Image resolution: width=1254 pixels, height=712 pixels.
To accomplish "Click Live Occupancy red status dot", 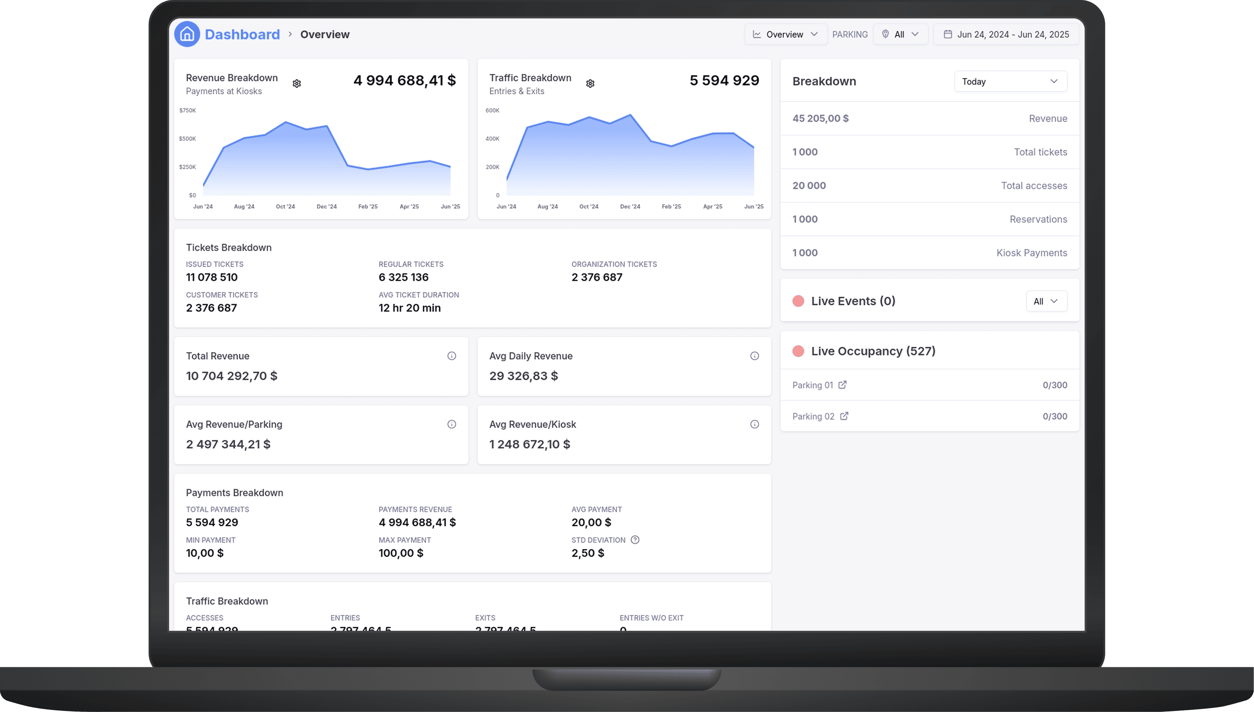I will [x=798, y=351].
